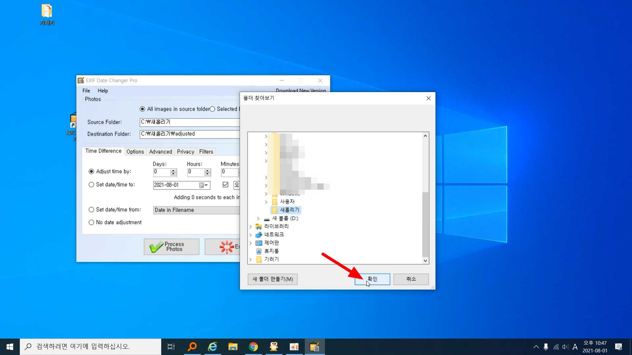Image resolution: width=632 pixels, height=355 pixels.
Task: Toggle the time checkbox next to the date
Action: point(225,185)
